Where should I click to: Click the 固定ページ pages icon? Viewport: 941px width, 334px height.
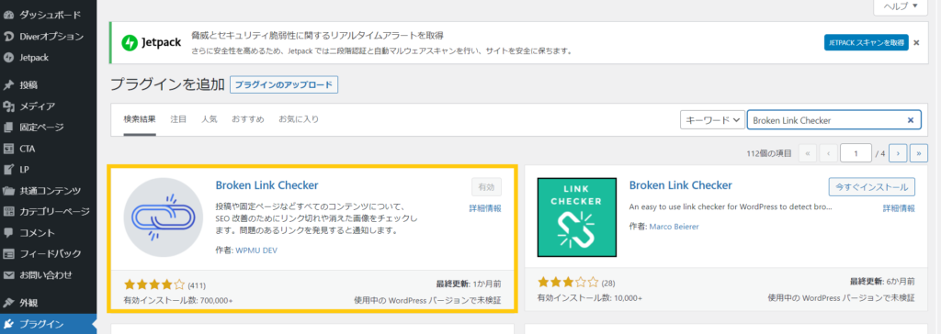coord(9,128)
